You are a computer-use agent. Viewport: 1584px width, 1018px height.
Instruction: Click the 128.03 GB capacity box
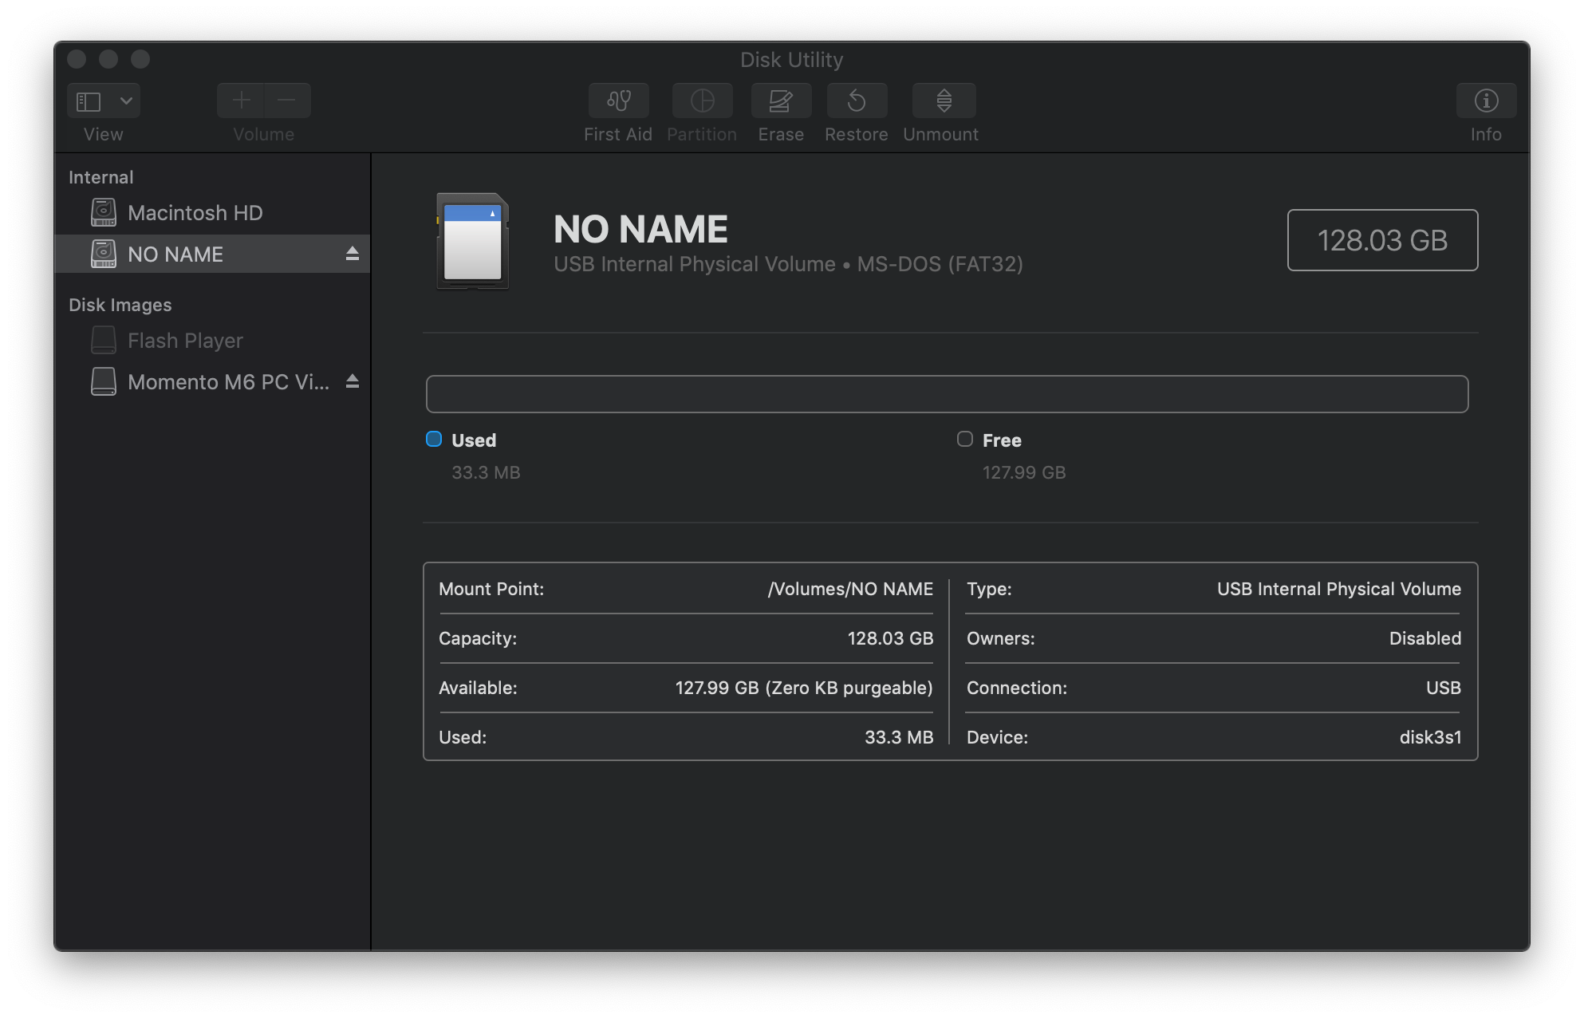click(x=1382, y=240)
